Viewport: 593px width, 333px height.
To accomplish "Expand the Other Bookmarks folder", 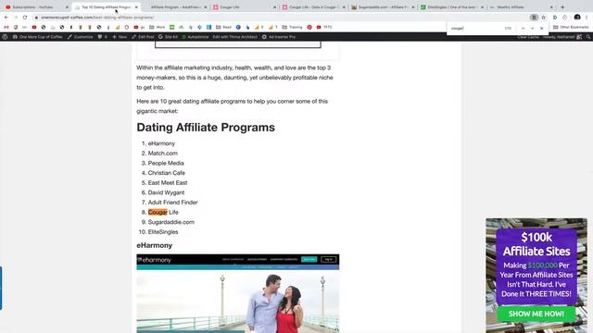I will (571, 27).
